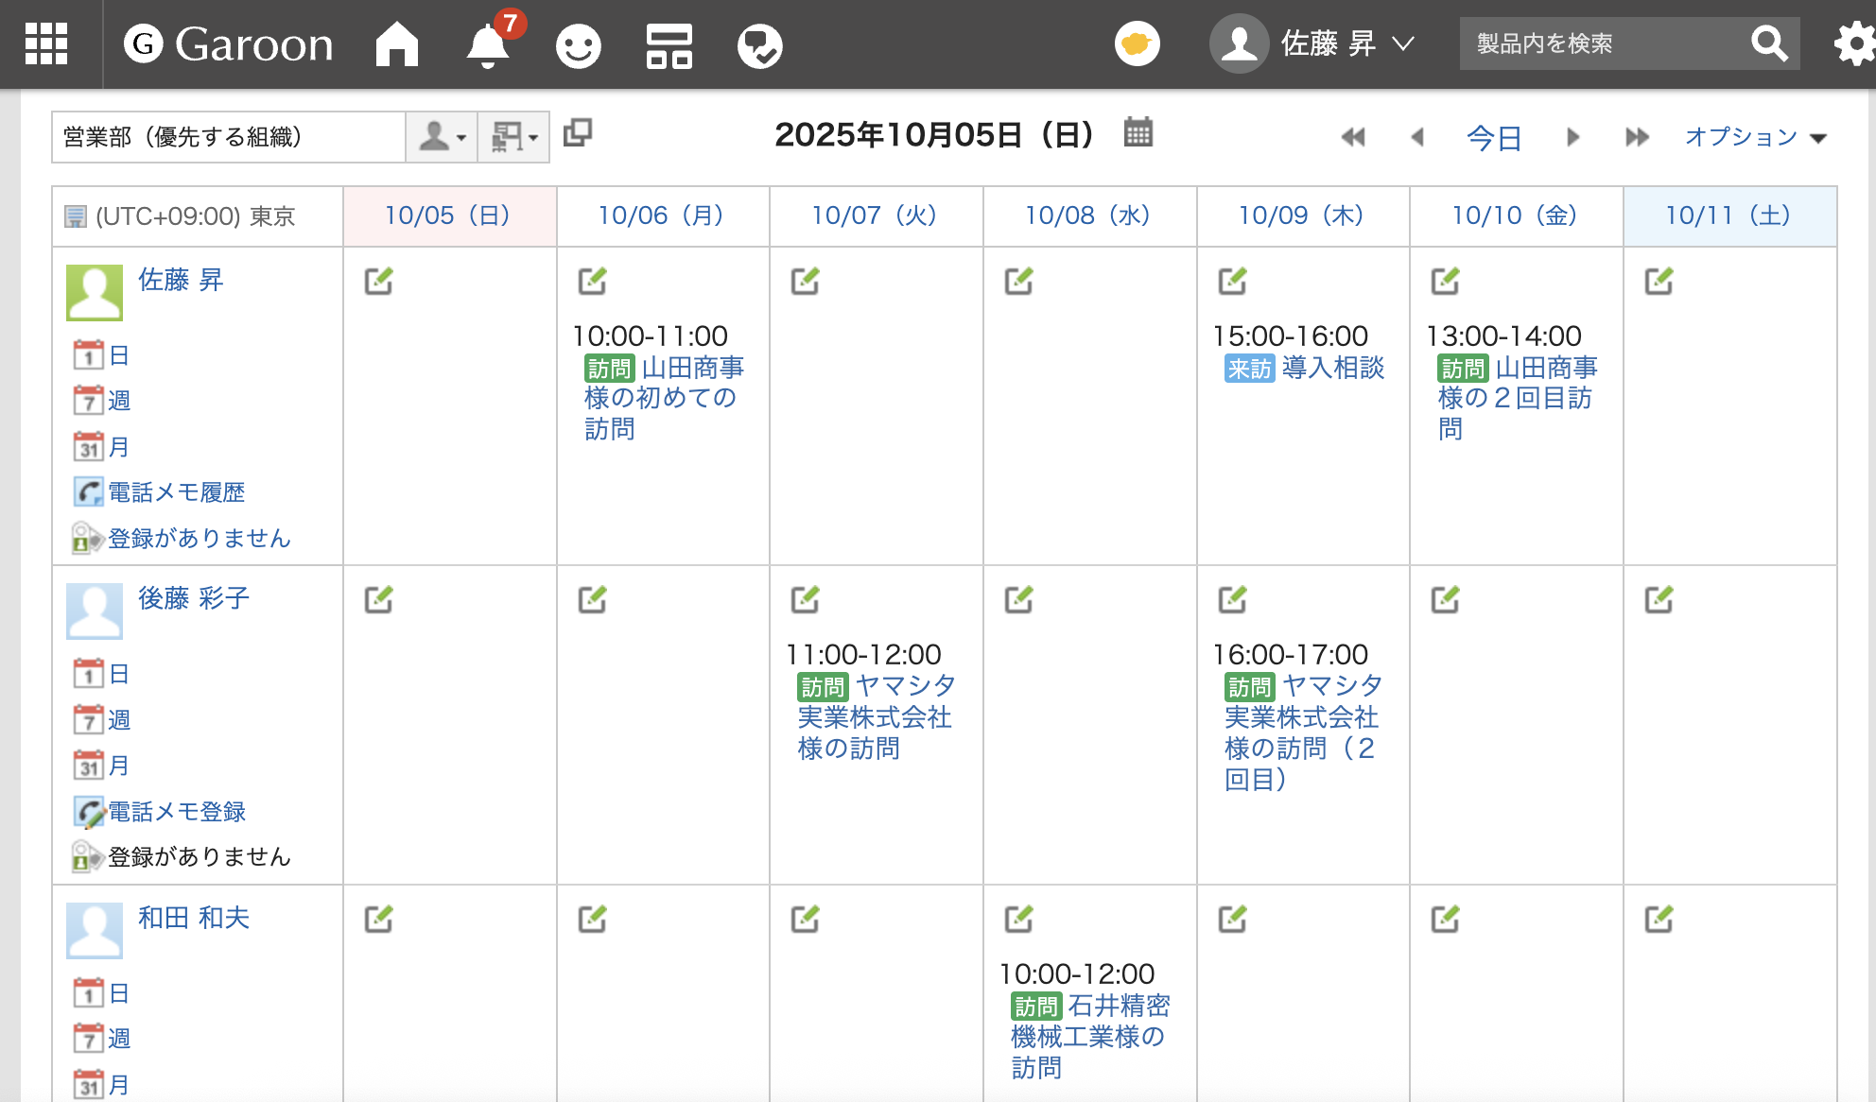Expand the 佐藤 昇 user menu
The width and height of the screenshot is (1876, 1102).
pyautogui.click(x=1312, y=43)
